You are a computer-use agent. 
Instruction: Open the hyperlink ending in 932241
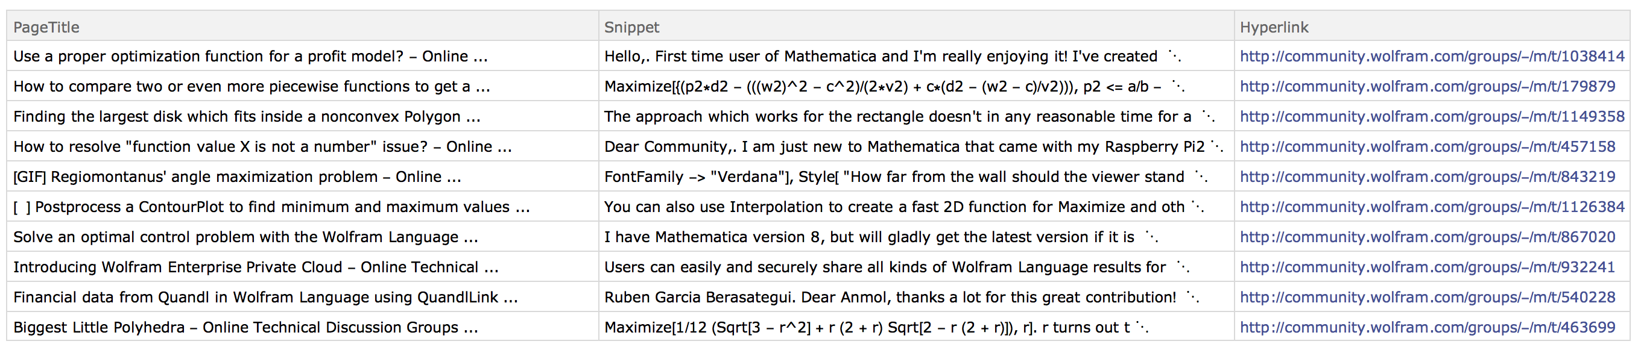[1428, 267]
